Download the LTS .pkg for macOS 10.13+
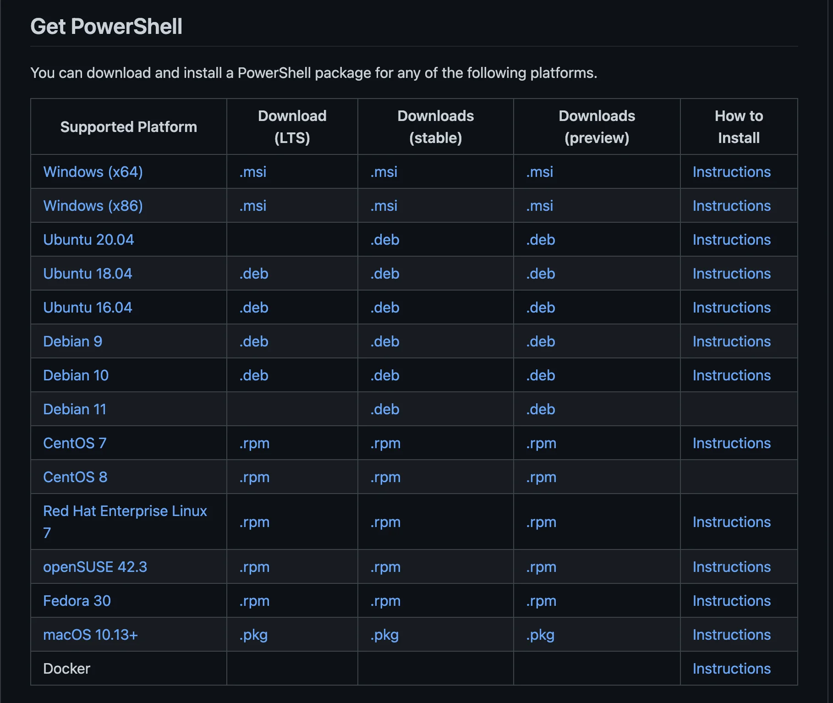This screenshot has width=833, height=703. (253, 635)
